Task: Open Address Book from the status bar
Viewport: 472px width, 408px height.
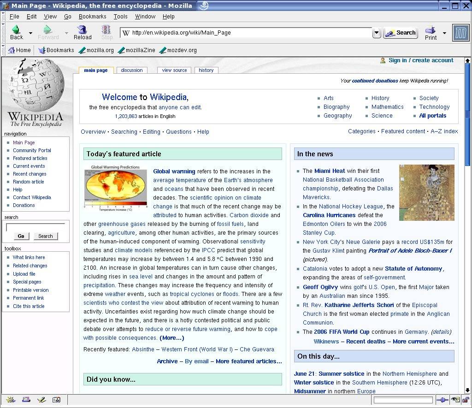Action: (x=56, y=400)
